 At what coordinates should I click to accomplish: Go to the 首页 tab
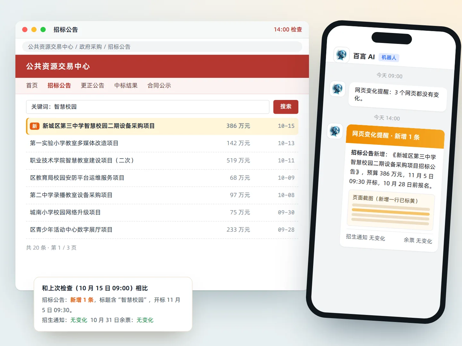(x=32, y=86)
